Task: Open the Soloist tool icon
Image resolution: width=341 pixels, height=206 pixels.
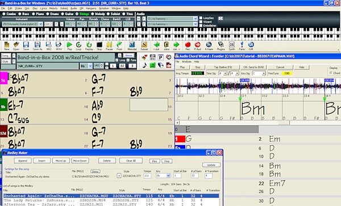Action: pos(144,45)
